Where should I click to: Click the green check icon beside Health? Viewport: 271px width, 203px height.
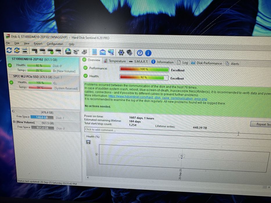point(86,76)
